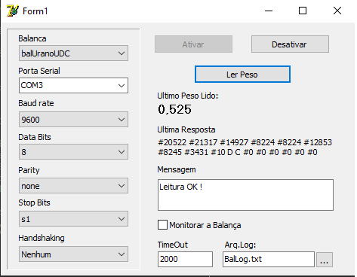Expand the Parity dropdown showing none

pos(73,186)
